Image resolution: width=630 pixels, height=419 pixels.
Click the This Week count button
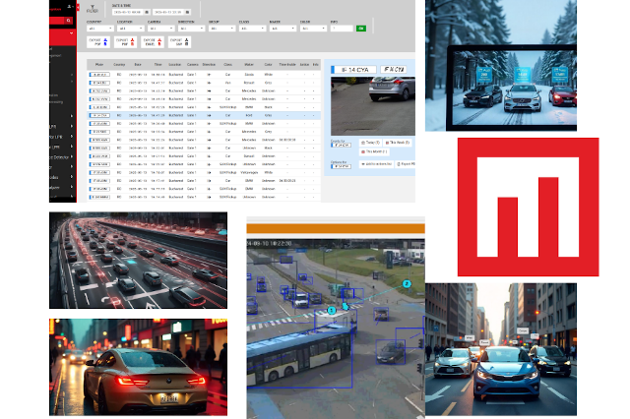398,143
